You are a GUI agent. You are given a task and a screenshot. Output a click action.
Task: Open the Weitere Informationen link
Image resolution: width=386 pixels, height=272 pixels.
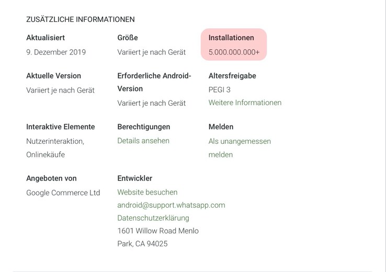pos(245,103)
